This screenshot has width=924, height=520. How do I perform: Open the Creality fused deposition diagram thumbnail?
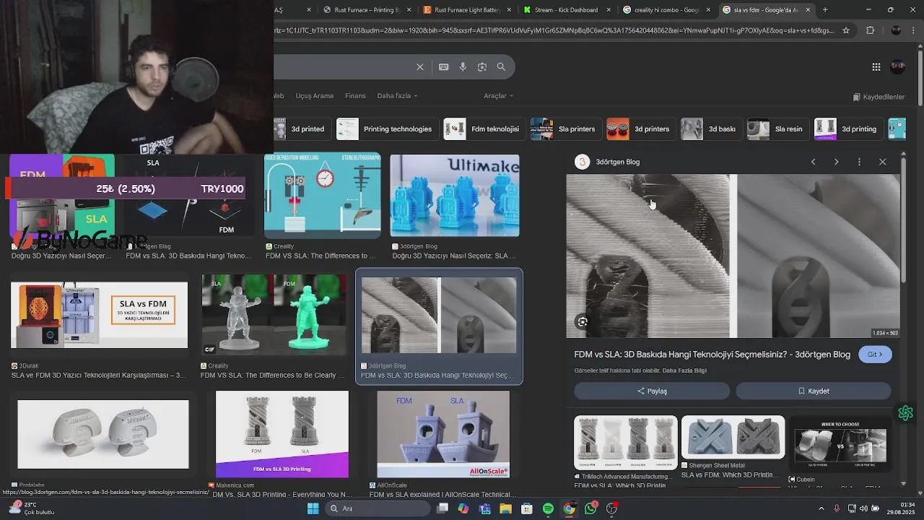pos(322,196)
